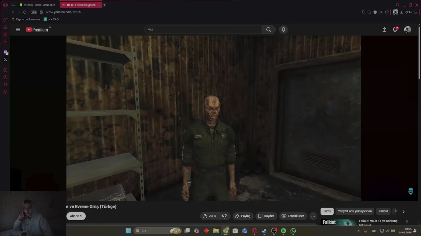421x236 pixels.
Task: Open the X (Twitter) sidebar icon
Action: pyautogui.click(x=5, y=59)
